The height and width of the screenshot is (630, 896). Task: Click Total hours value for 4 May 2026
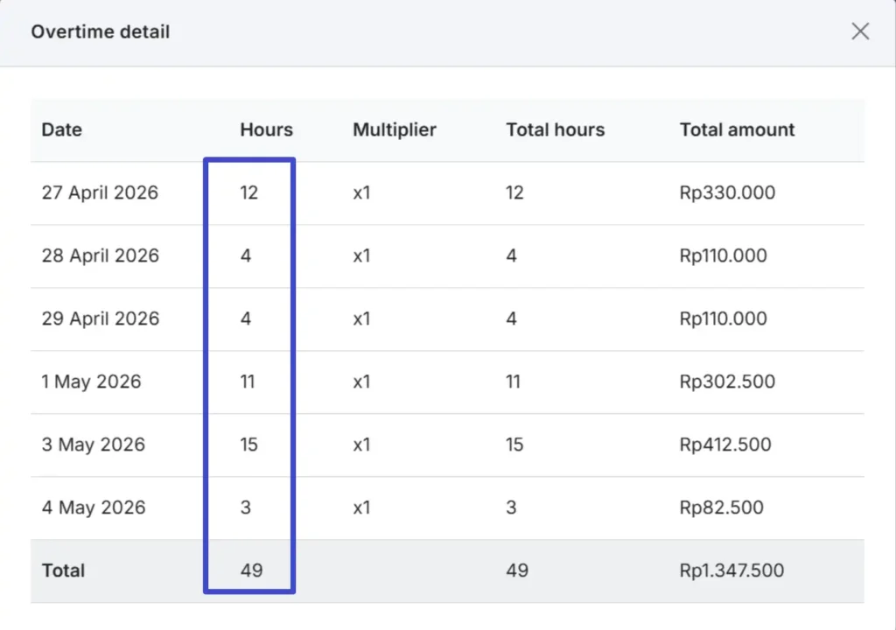coord(511,507)
